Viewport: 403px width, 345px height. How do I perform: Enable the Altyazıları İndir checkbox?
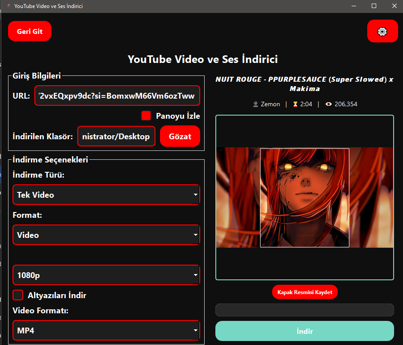point(17,295)
